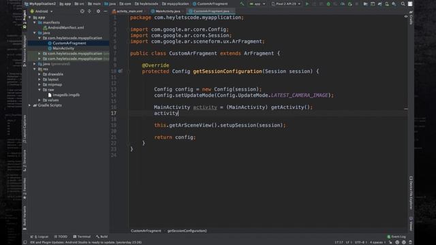Start debugging with the green bug icon

click(328, 4)
